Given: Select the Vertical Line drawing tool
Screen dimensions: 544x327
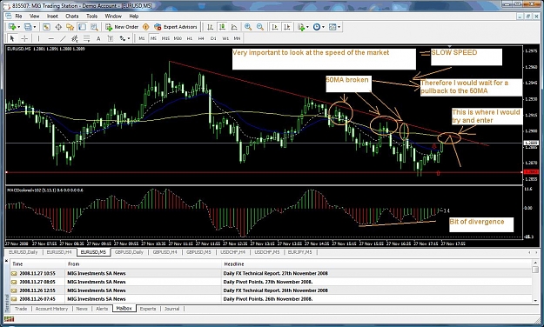Looking at the screenshot, I should (38, 38).
